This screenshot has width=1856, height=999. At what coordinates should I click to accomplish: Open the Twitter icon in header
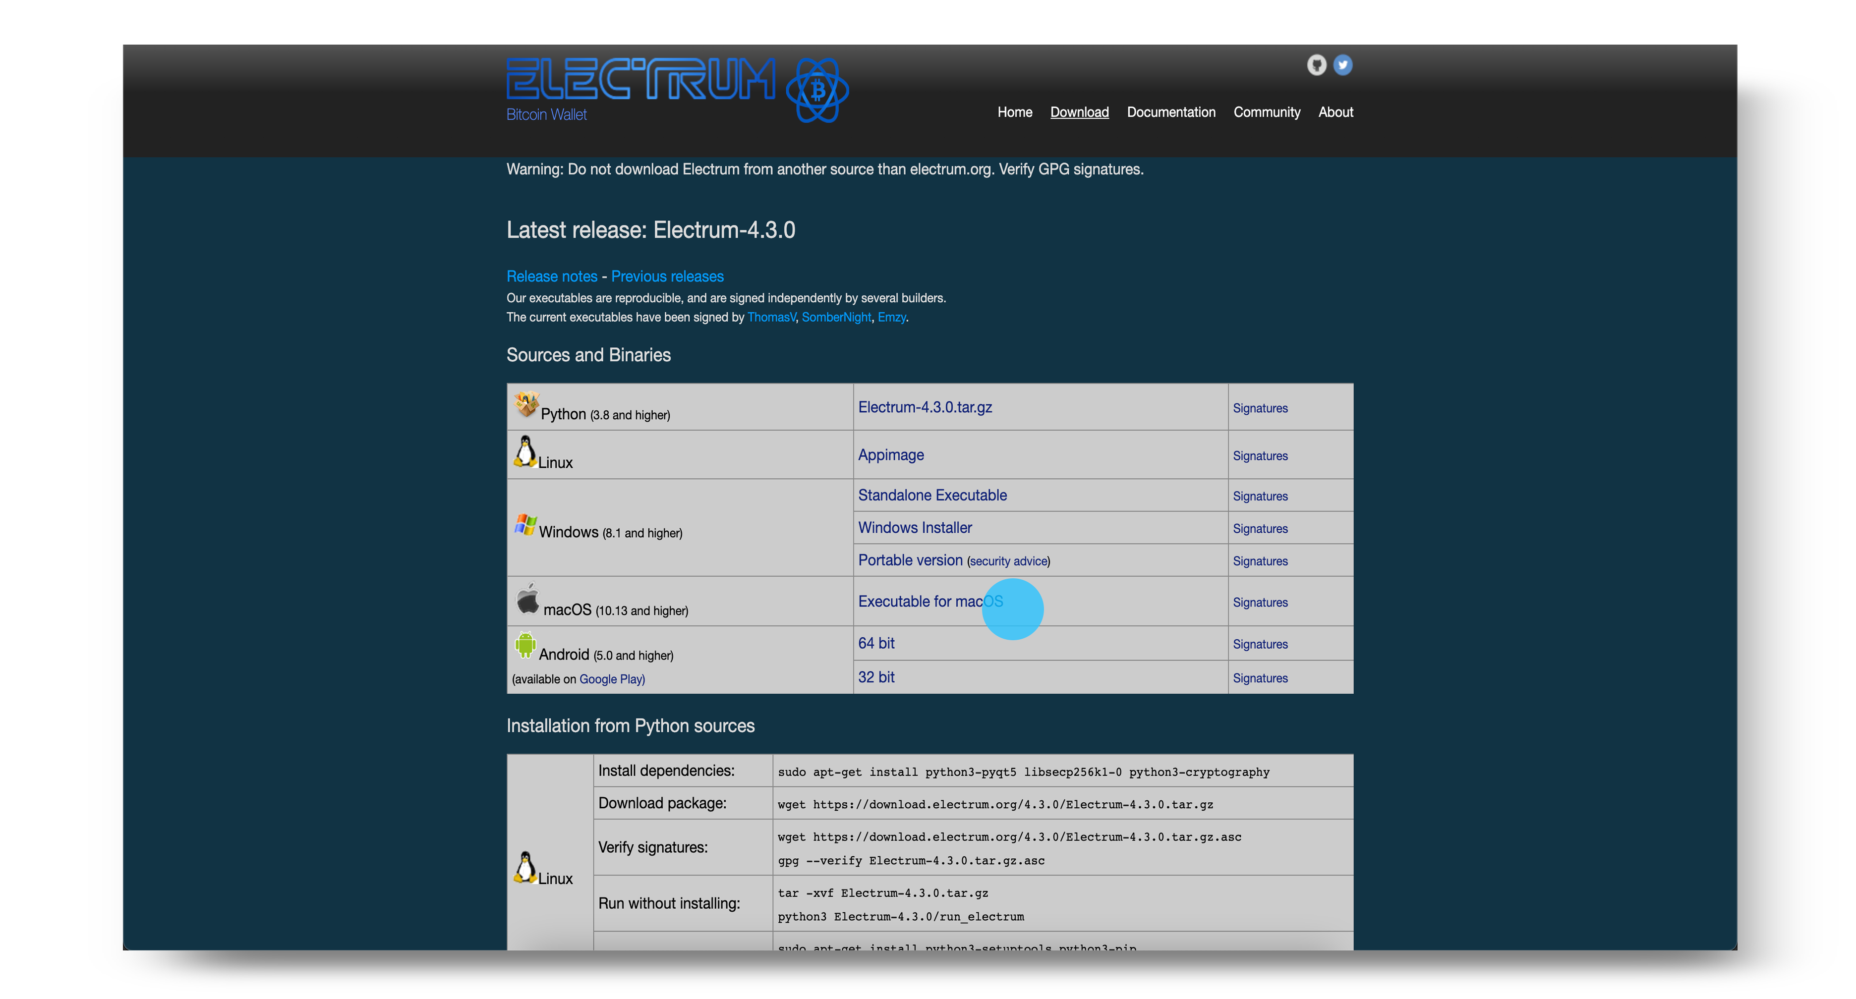(x=1342, y=65)
